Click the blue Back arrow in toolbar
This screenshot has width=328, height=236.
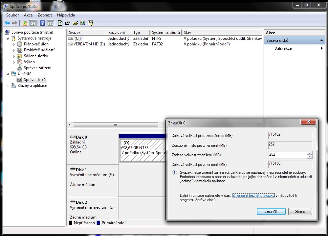7,23
